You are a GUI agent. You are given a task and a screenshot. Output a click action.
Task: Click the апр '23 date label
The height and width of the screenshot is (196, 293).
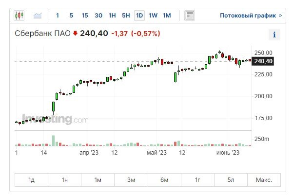[89, 153]
